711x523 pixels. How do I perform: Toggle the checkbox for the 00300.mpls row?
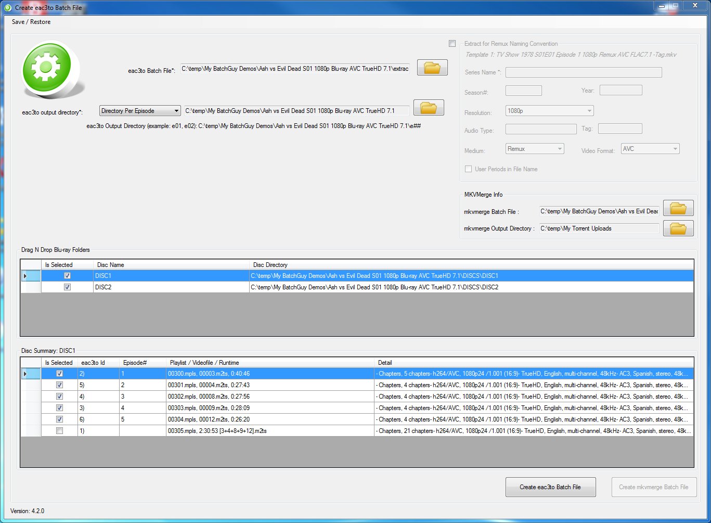[59, 374]
